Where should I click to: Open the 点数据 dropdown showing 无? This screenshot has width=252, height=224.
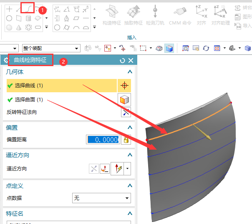(x=101, y=198)
